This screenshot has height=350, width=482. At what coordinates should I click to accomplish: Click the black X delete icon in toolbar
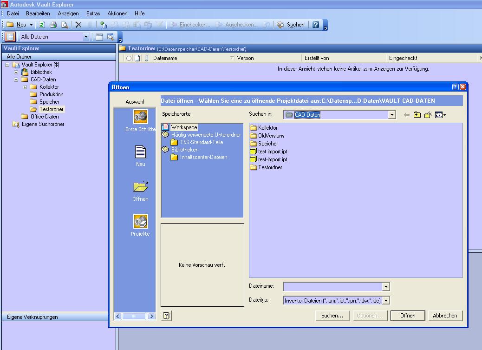[78, 25]
